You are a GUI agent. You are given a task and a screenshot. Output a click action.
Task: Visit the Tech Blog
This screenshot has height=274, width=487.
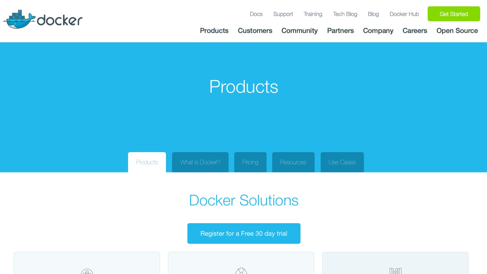345,14
